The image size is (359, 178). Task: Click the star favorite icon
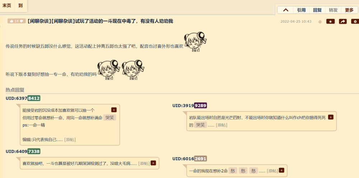pos(330,21)
